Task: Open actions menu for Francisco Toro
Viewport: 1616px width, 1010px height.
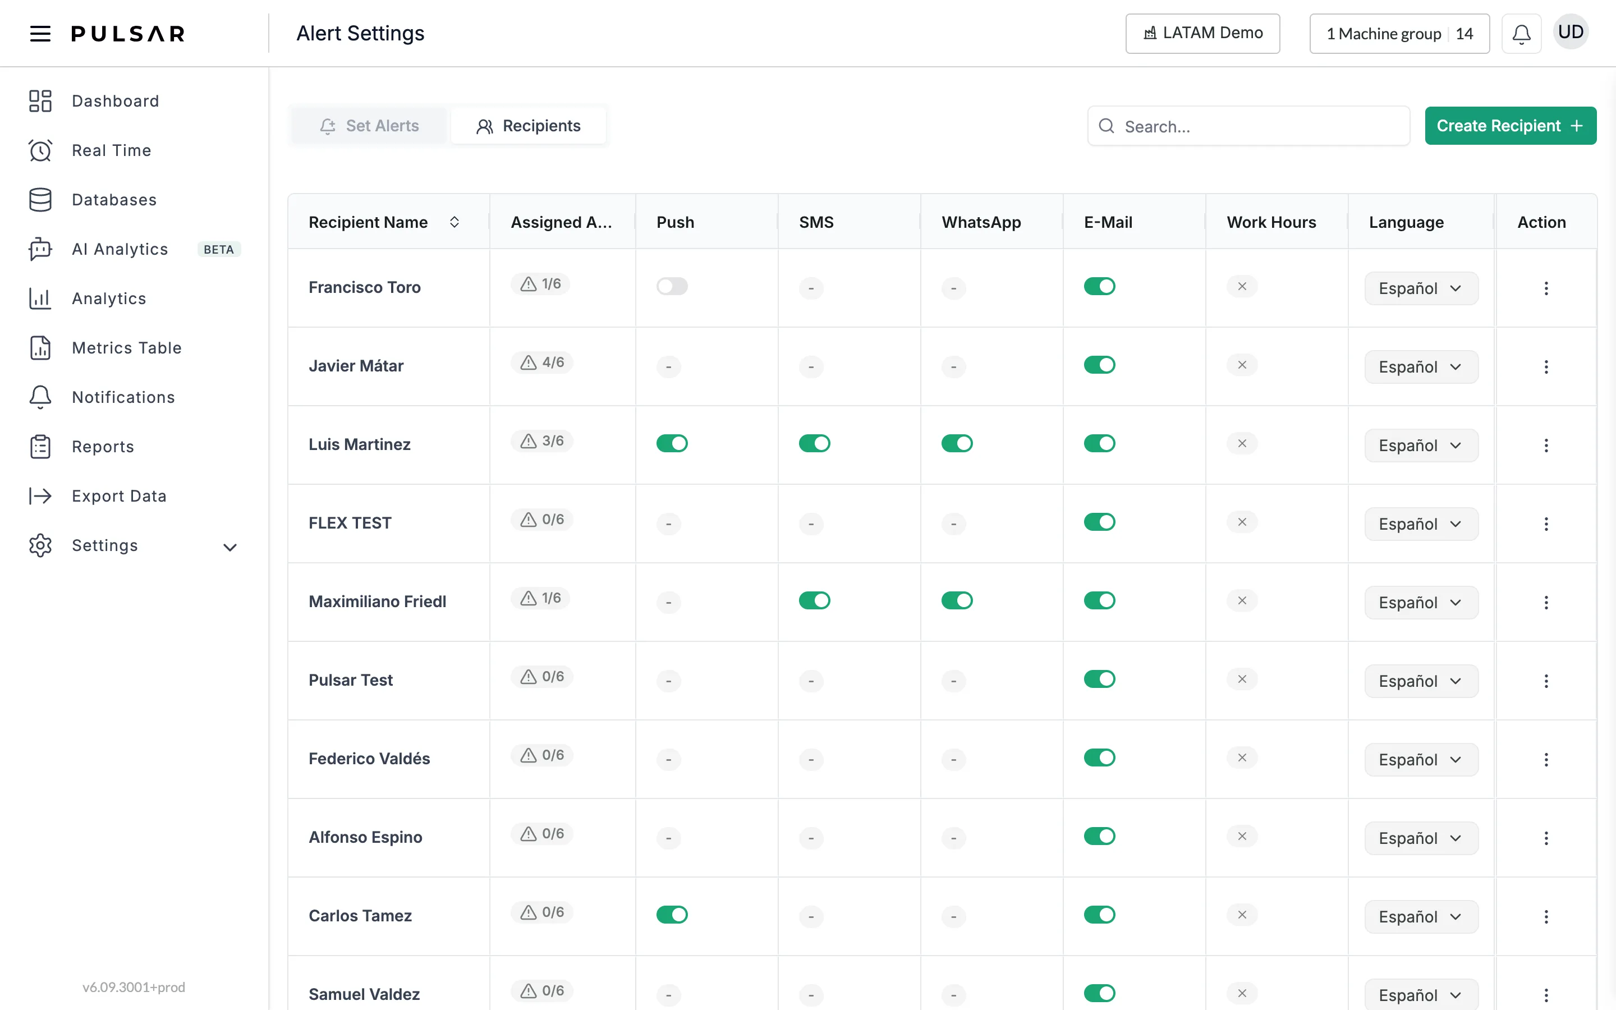Action: (1546, 288)
